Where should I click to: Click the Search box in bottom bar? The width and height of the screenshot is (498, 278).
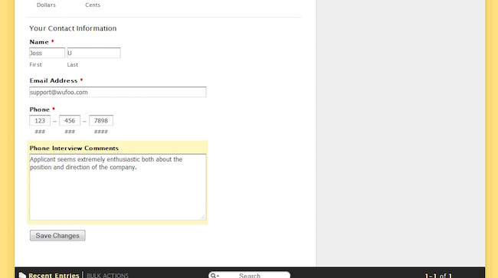point(249,275)
